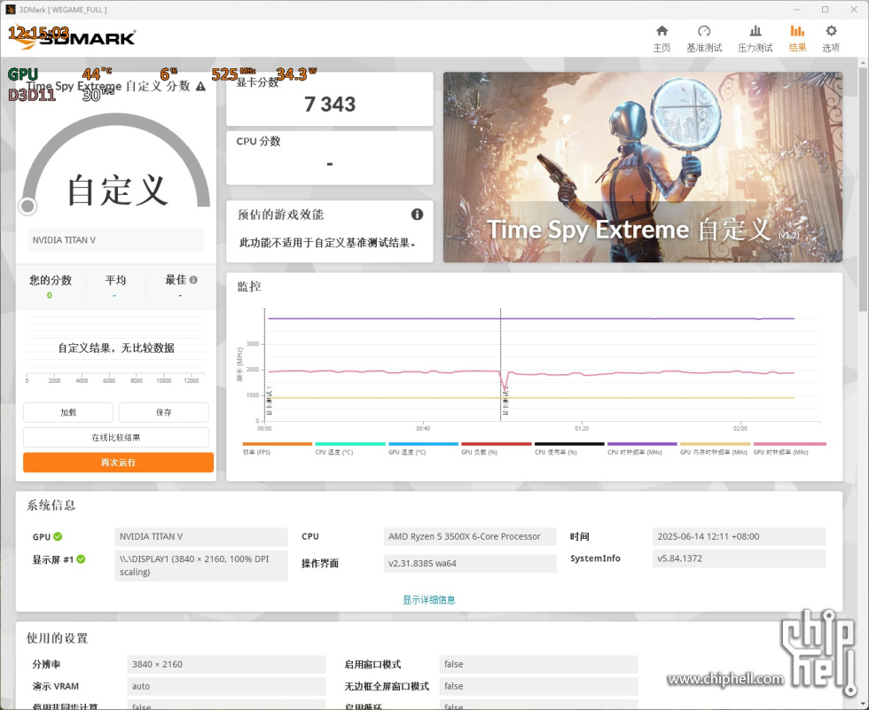Image resolution: width=869 pixels, height=710 pixels.
Task: Click the 无边框全屏窗口模式 false value
Action: click(538, 686)
